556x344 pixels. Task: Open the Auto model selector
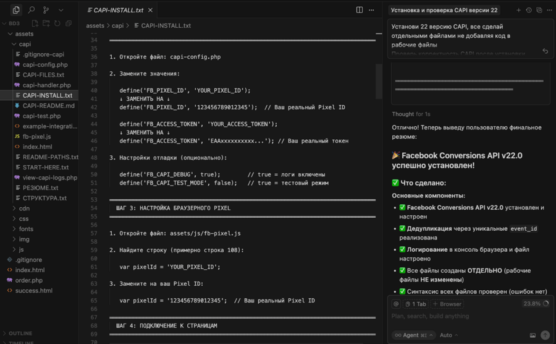[x=449, y=335]
